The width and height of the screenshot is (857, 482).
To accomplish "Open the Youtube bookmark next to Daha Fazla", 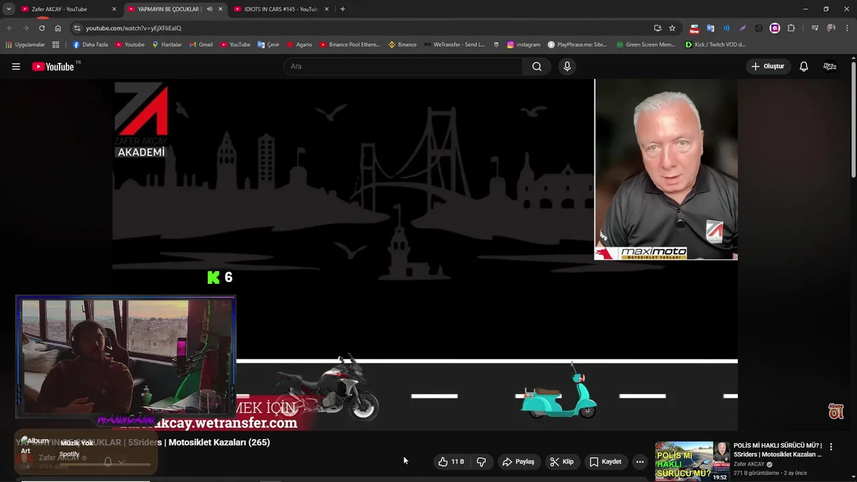I will pyautogui.click(x=130, y=45).
